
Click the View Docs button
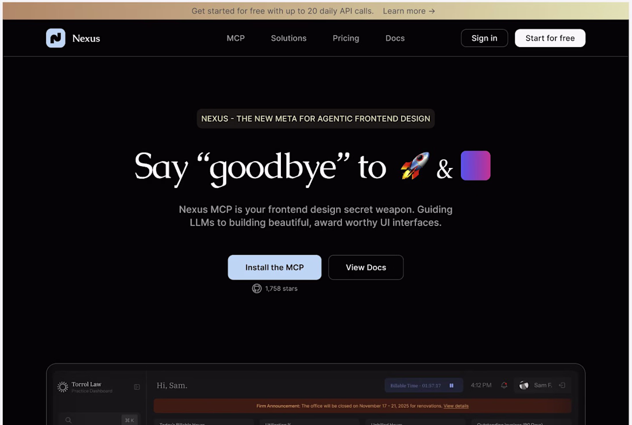[365, 267]
